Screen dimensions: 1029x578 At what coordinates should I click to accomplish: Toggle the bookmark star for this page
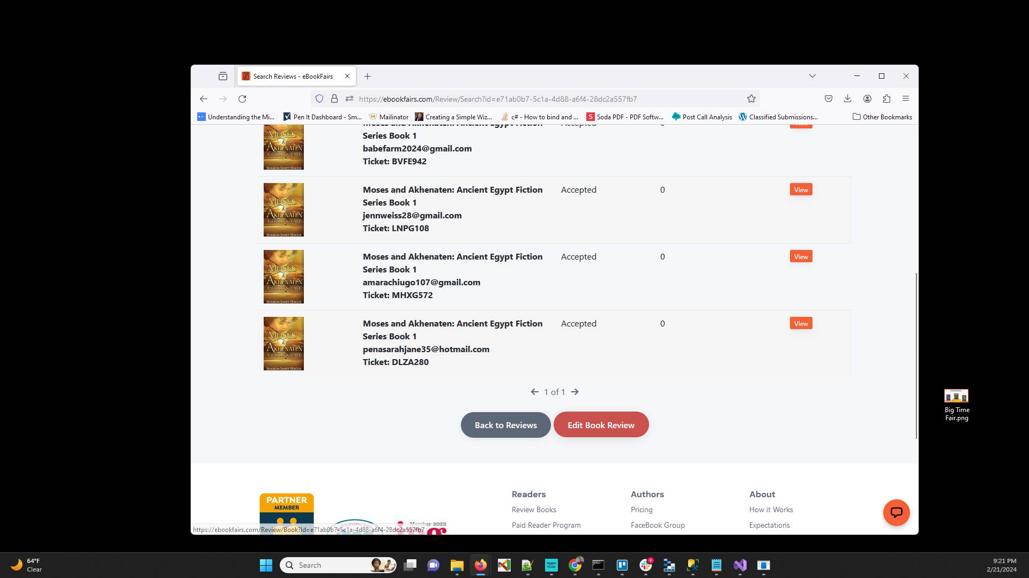pyautogui.click(x=751, y=98)
